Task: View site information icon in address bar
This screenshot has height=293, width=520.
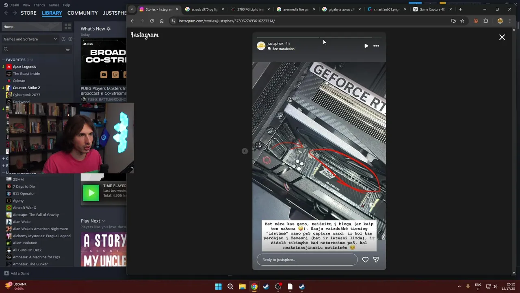Action: point(173,21)
